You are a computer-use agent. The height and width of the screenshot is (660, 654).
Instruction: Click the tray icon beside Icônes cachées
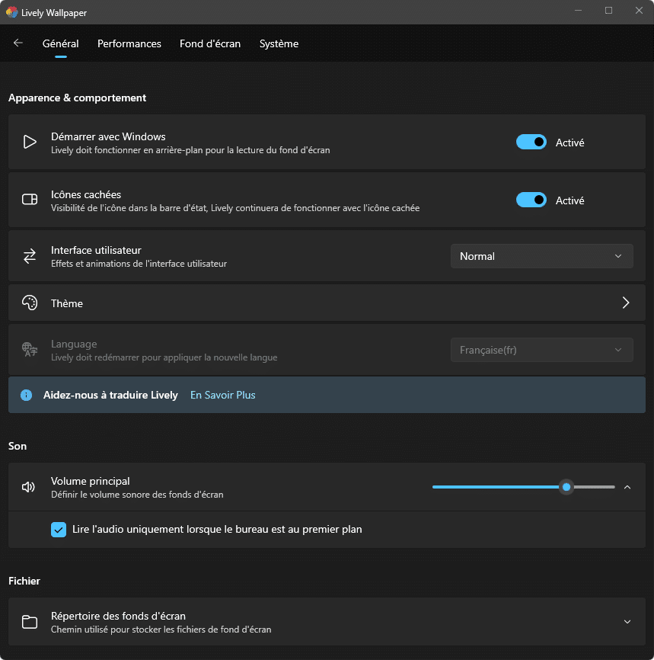pos(30,200)
